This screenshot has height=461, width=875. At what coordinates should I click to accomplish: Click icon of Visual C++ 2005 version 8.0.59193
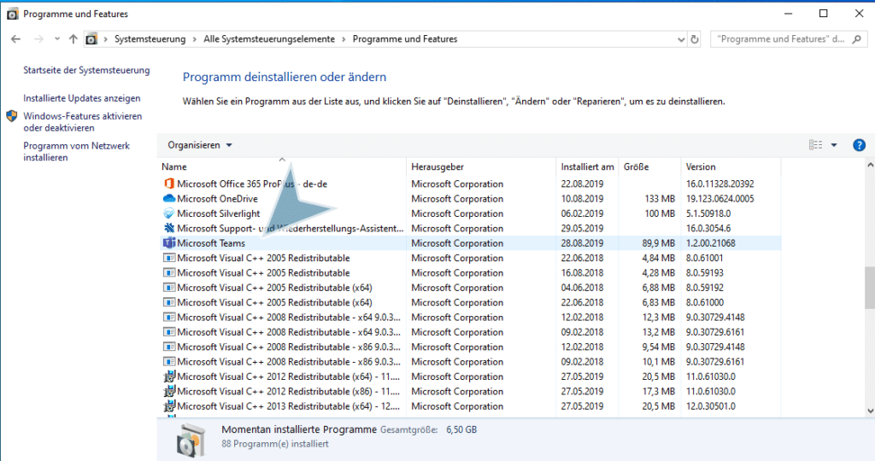[x=168, y=272]
